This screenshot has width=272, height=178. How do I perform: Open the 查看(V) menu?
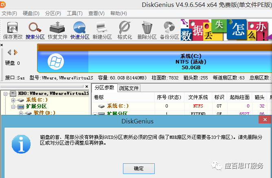[96, 13]
